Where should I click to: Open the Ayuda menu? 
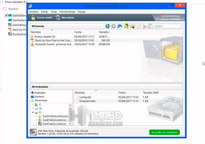(x=82, y=12)
